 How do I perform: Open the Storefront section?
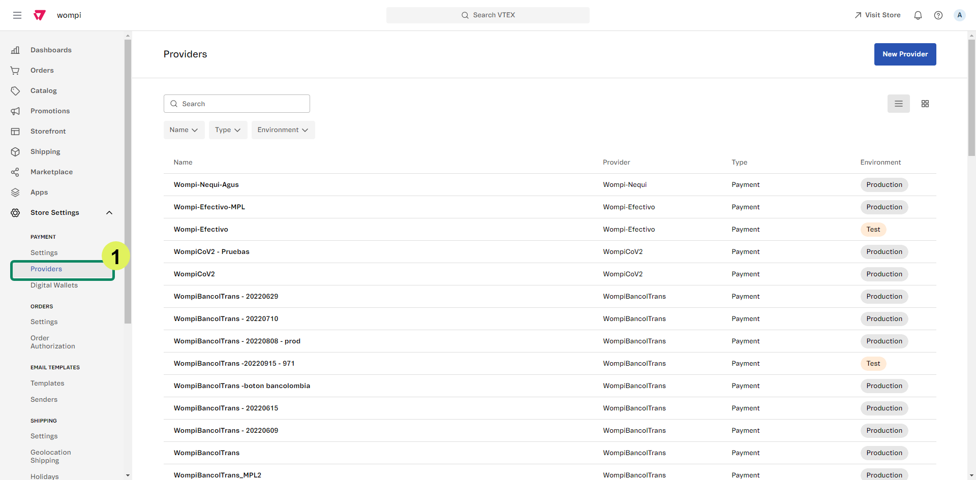coord(48,131)
